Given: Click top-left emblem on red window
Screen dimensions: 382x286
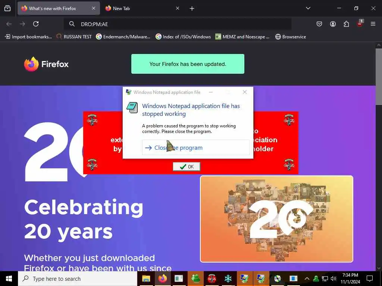Looking at the screenshot, I should coord(92,120).
